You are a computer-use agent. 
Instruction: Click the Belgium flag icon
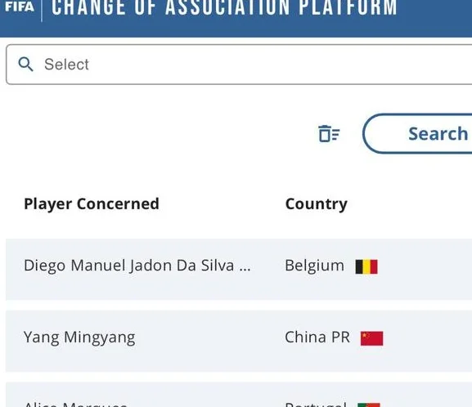(x=366, y=266)
